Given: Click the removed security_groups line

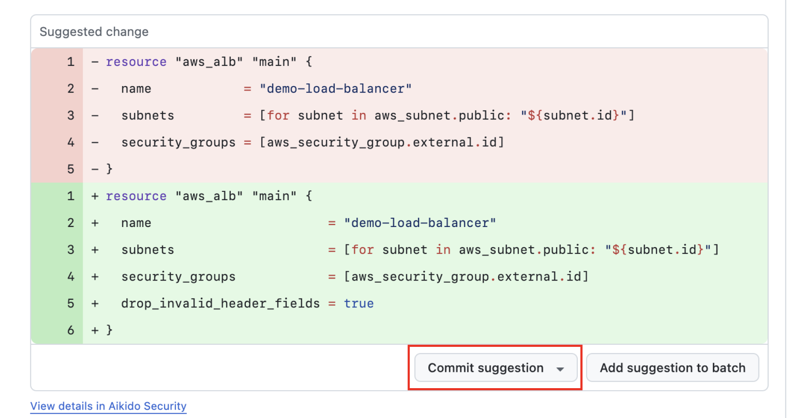Looking at the screenshot, I should point(399,142).
